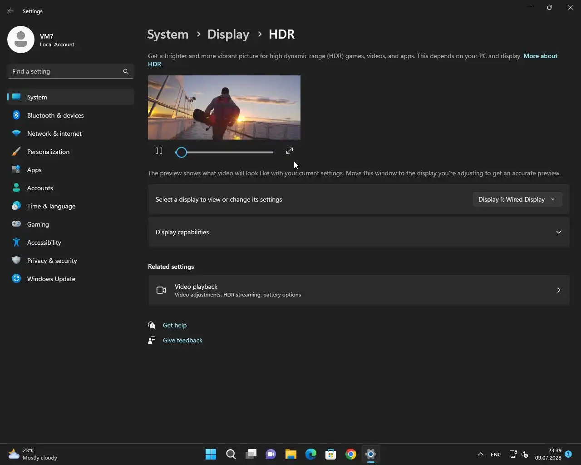This screenshot has height=465, width=581.
Task: Go back with the Settings back arrow
Action: click(11, 11)
